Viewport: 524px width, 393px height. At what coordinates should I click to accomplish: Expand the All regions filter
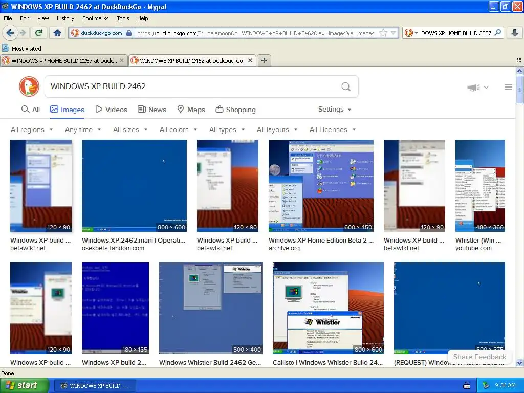(32, 129)
